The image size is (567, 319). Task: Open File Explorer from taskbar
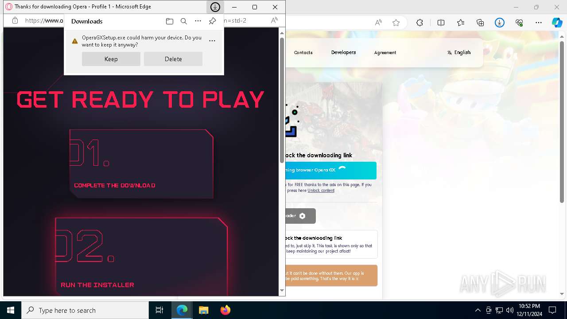point(203,310)
